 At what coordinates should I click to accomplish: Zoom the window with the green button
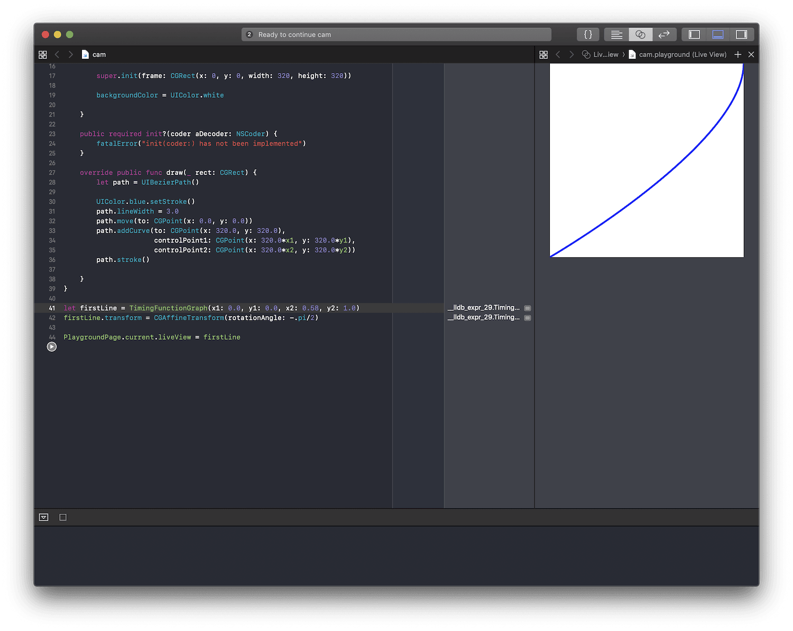tap(70, 34)
